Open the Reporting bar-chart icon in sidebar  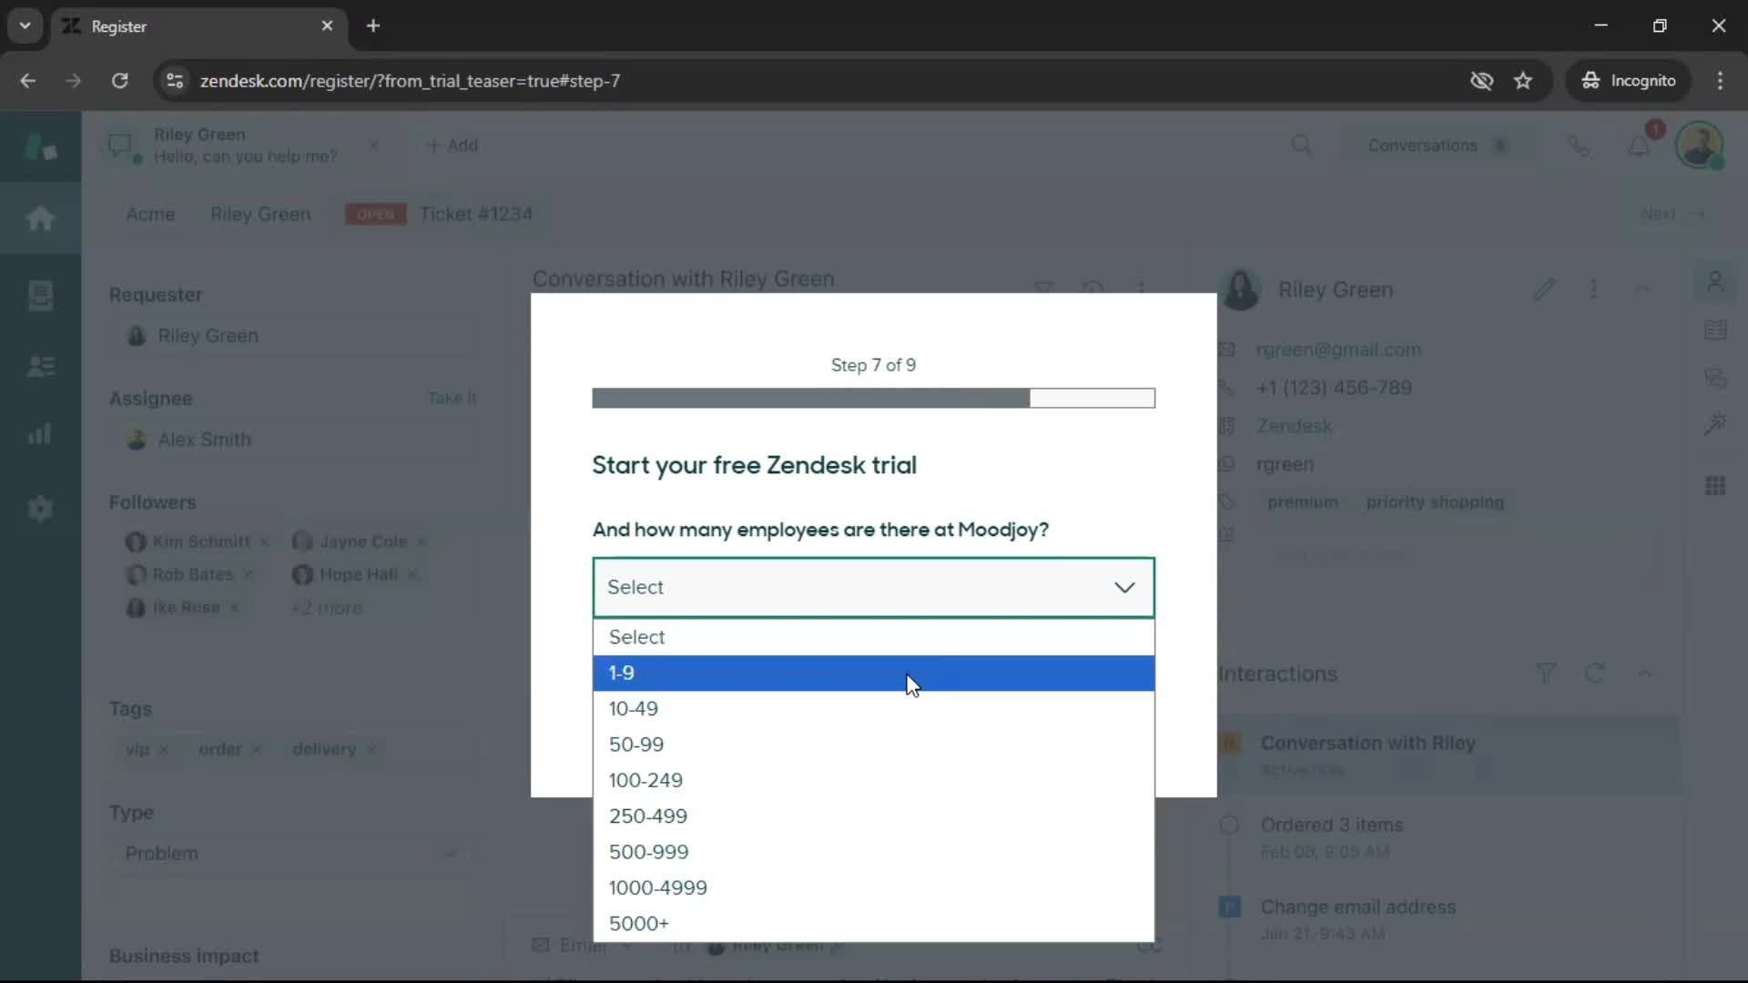pyautogui.click(x=40, y=434)
